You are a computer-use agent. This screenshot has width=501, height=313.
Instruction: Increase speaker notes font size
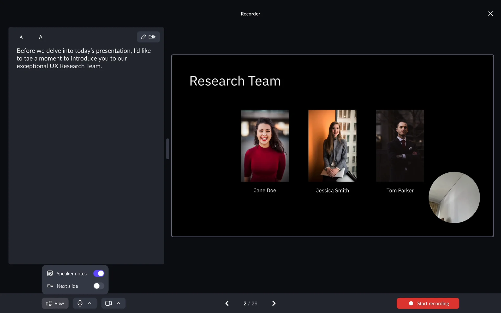pyautogui.click(x=41, y=37)
